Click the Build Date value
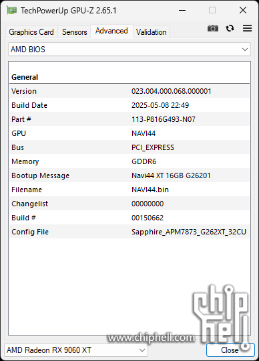The height and width of the screenshot is (361, 259). tap(160, 105)
